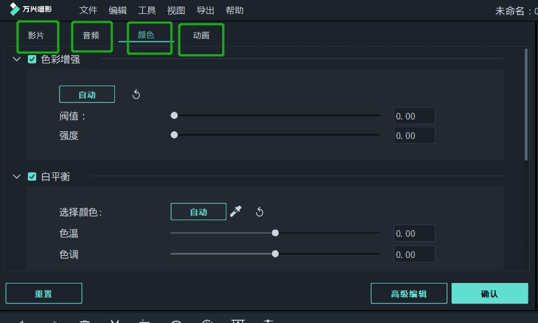Open the 导出 menu

click(205, 11)
